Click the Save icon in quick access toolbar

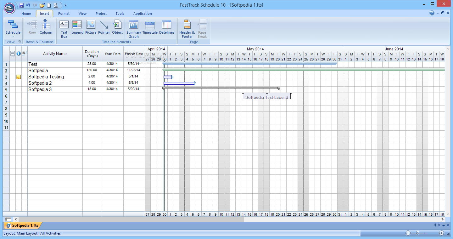click(x=21, y=5)
